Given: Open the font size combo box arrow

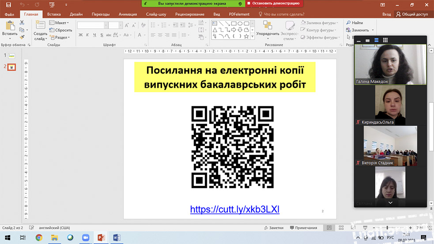Looking at the screenshot, I should click(x=121, y=26).
